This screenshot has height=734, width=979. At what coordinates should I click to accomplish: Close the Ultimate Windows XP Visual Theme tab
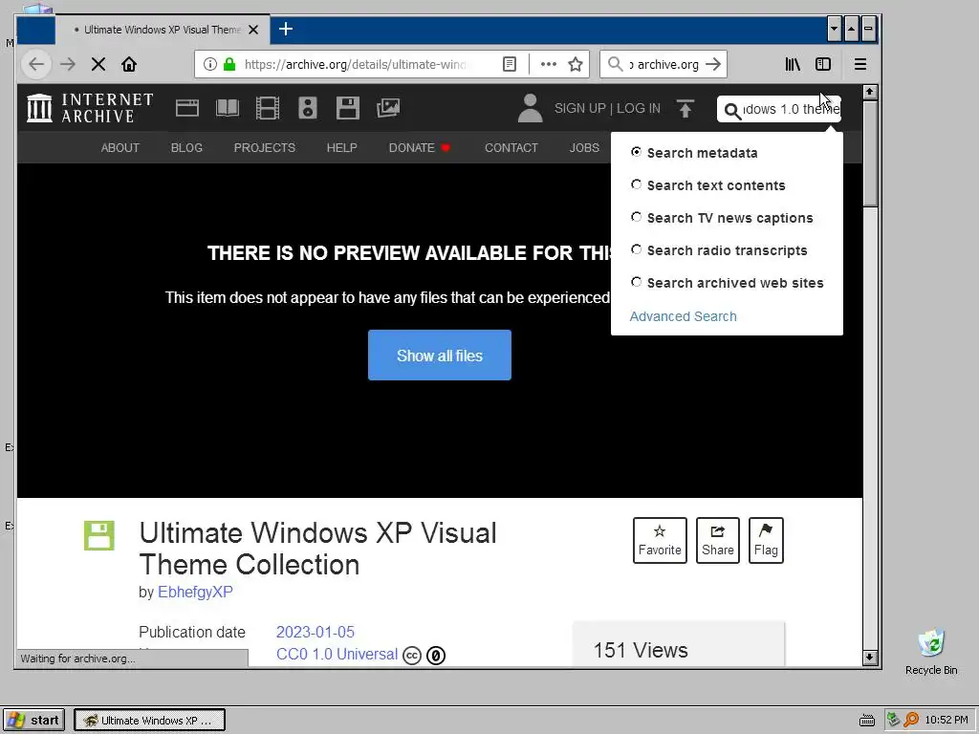253,30
